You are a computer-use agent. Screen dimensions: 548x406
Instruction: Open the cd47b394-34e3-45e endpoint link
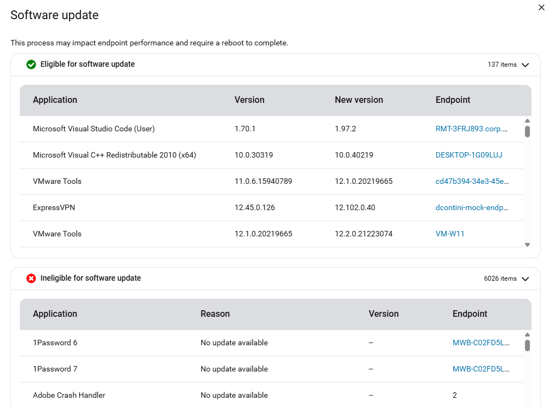tap(472, 181)
